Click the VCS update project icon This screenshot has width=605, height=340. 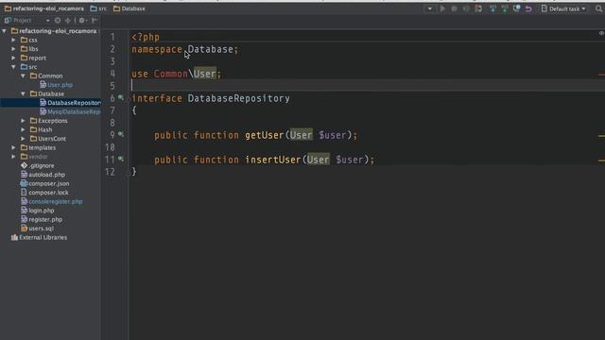493,8
